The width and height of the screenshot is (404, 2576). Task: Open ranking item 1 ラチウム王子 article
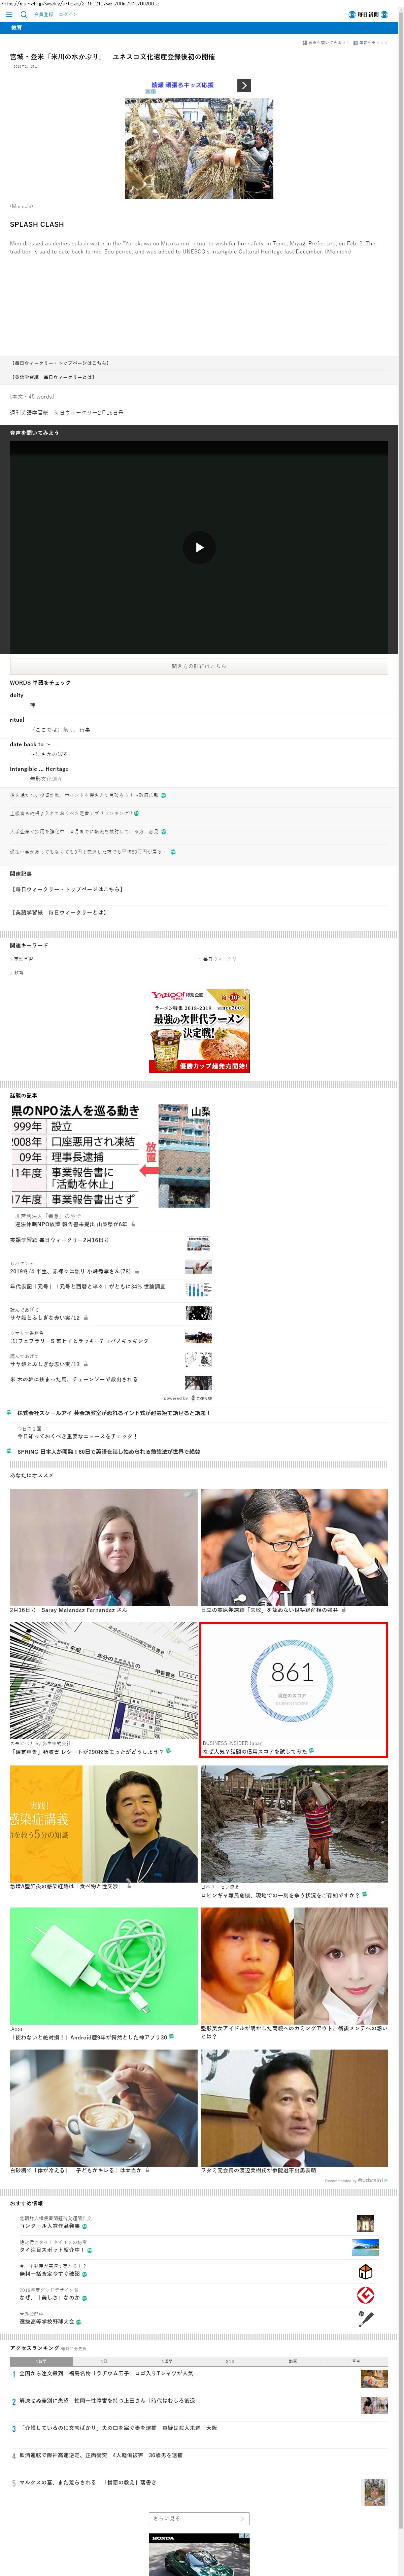click(x=106, y=2373)
